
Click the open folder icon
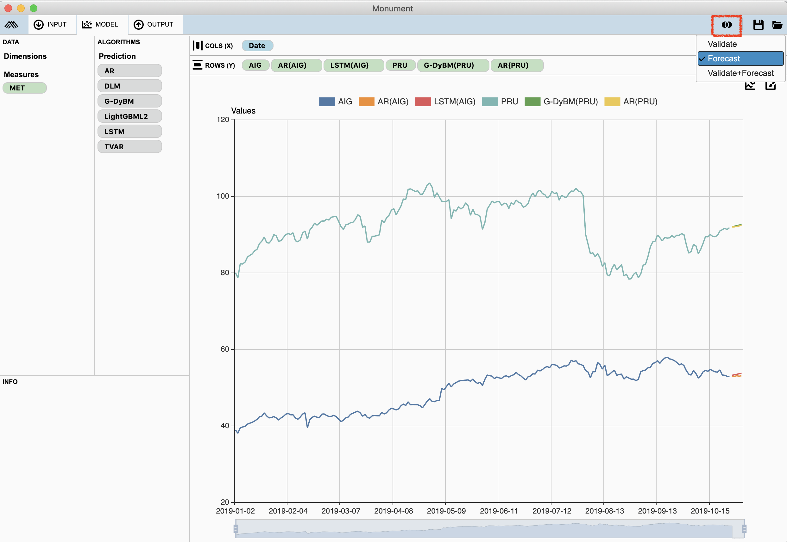point(777,25)
